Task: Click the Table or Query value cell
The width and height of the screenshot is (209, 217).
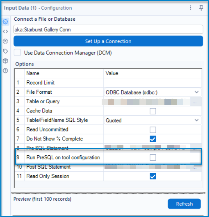Action: click(x=147, y=102)
